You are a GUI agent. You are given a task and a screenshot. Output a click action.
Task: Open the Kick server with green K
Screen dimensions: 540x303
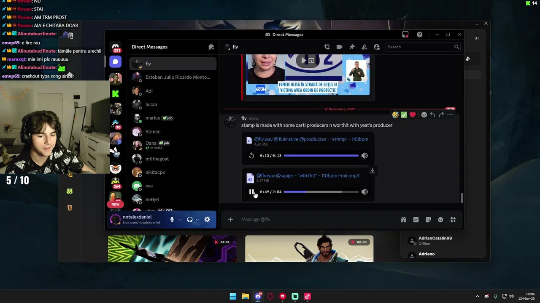pos(116,94)
